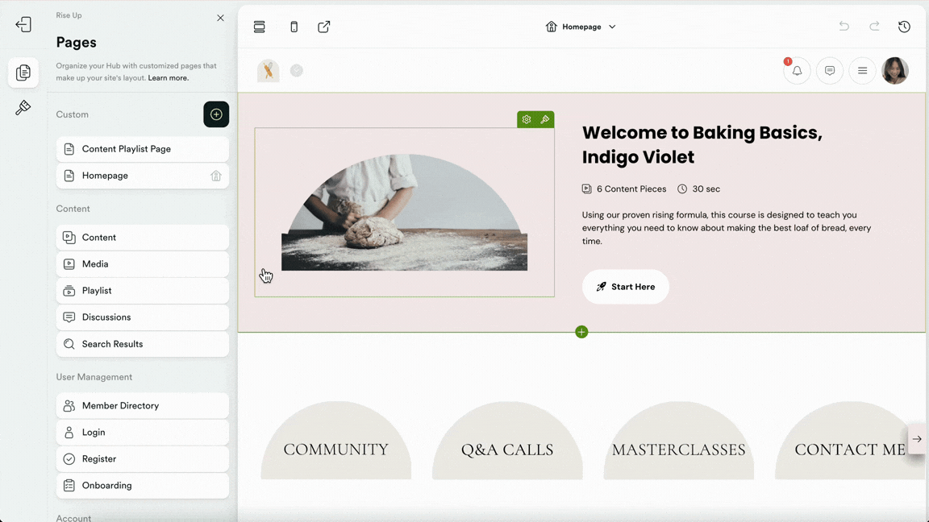
Task: Open the Homepage selector dropdown
Action: [581, 27]
